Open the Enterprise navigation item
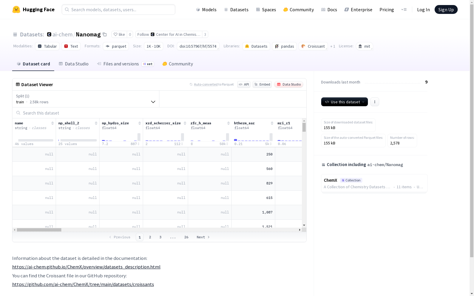 [x=358, y=9]
